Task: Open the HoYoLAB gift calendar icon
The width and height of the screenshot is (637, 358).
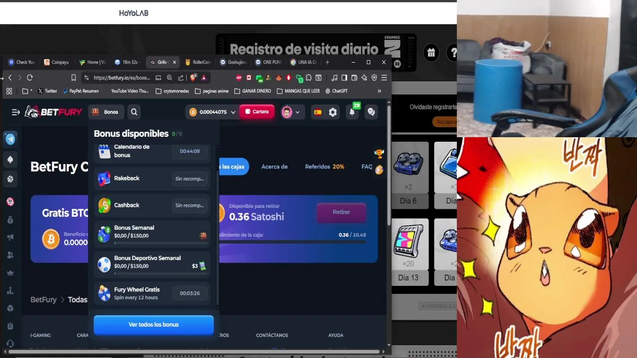Action: click(431, 52)
